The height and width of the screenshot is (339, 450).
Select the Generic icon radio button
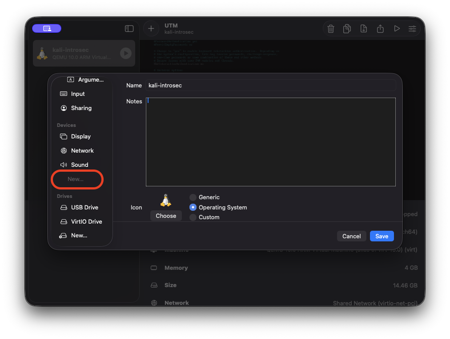[193, 197]
